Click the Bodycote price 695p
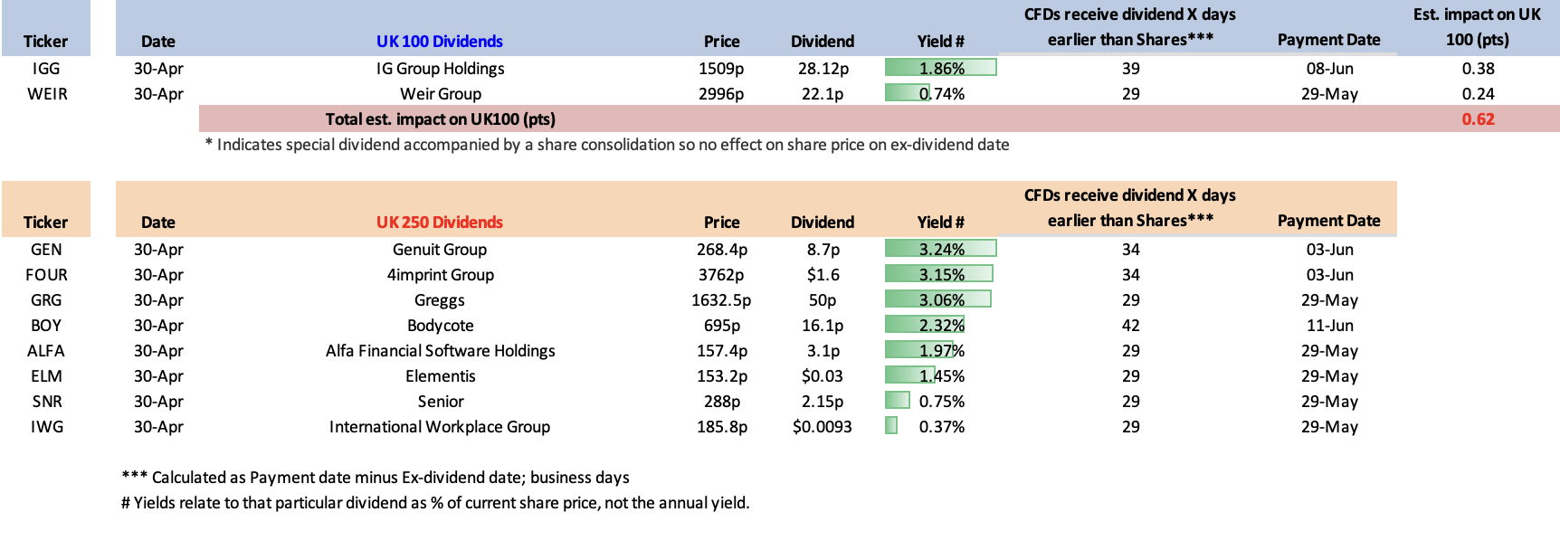The image size is (1560, 550). [x=721, y=326]
